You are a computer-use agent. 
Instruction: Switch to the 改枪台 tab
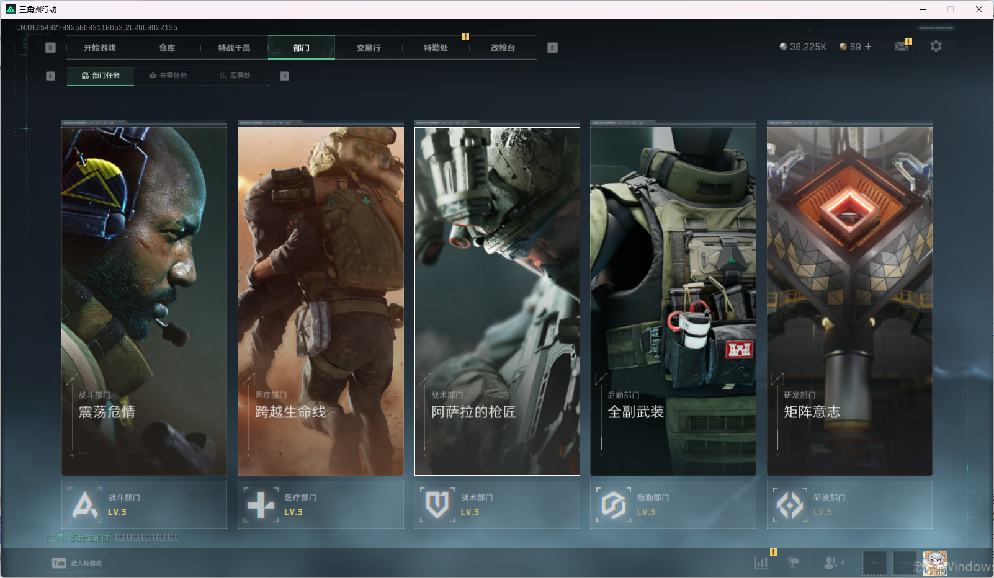pos(503,48)
